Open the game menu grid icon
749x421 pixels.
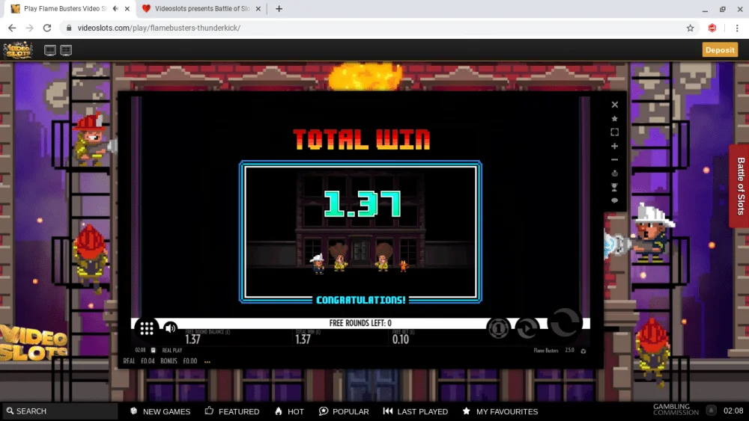point(147,328)
